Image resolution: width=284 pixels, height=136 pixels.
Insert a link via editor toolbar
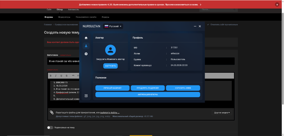coord(73,75)
